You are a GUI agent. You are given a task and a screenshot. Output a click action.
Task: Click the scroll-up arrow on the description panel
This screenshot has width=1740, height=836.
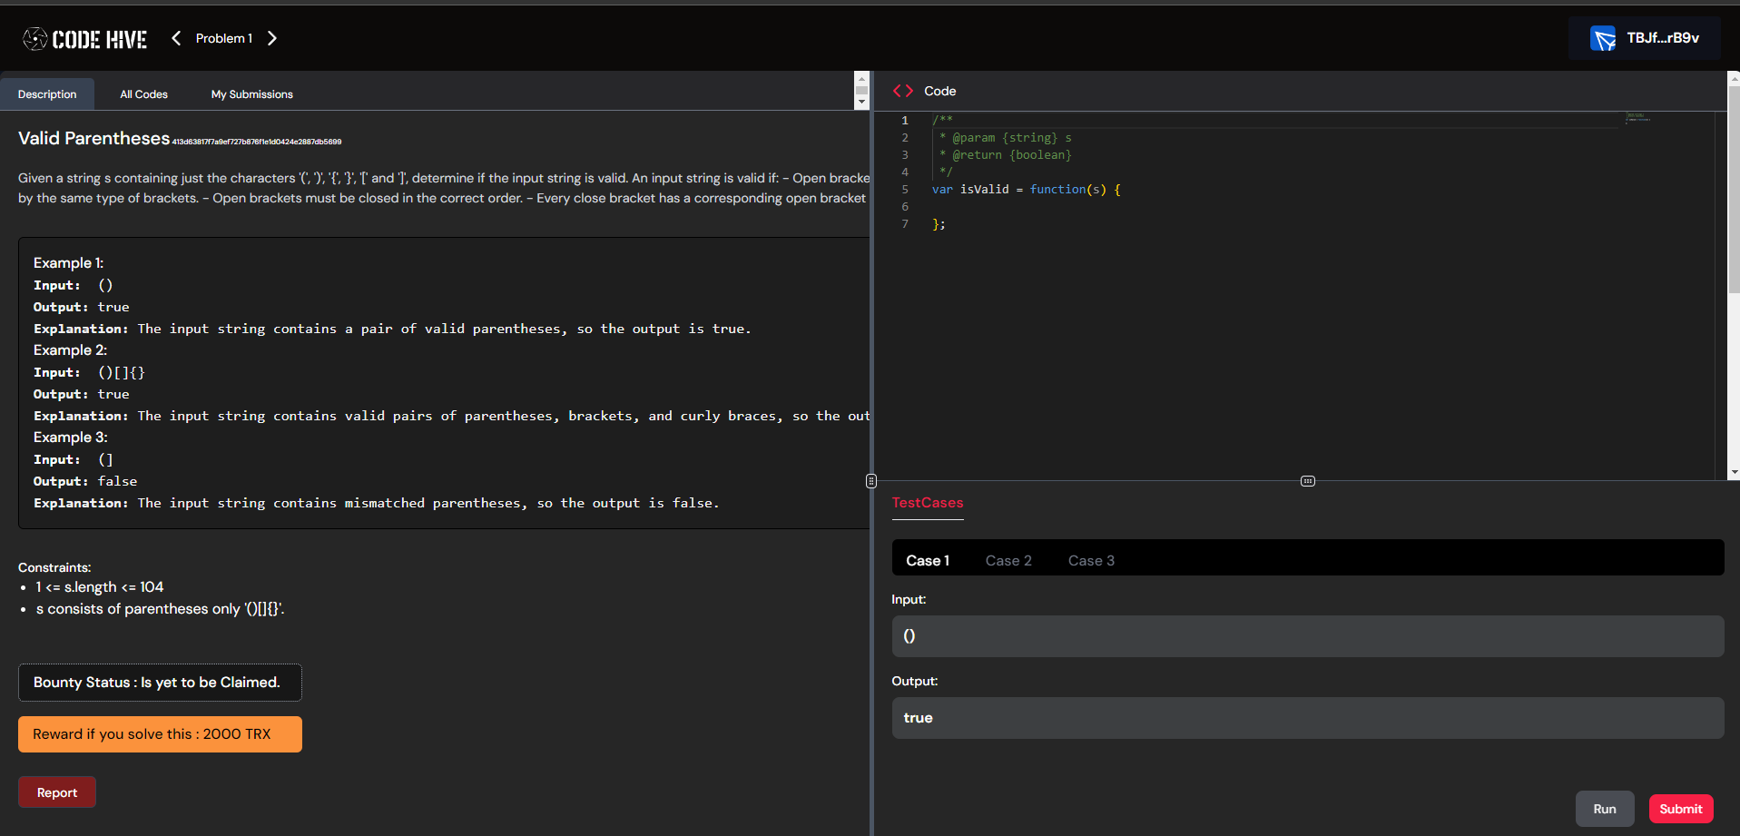(860, 78)
